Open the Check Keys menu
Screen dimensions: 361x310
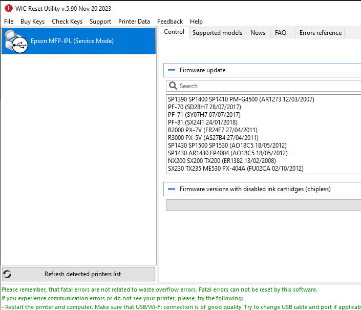coord(67,22)
